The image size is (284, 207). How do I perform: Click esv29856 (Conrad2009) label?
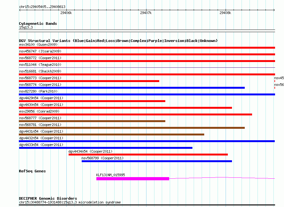click(x=39, y=111)
